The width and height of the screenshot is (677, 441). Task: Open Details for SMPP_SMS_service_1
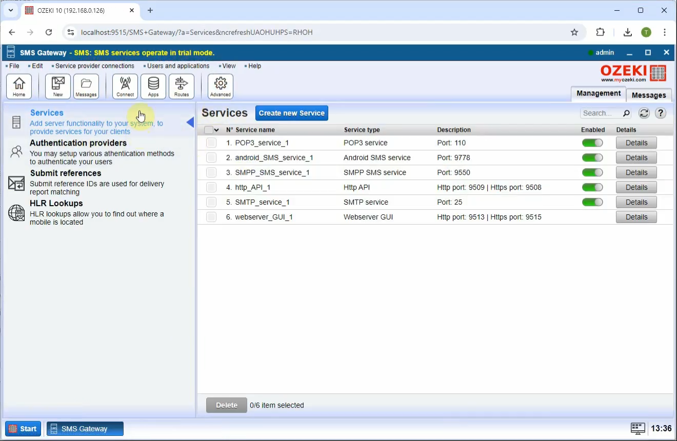pyautogui.click(x=636, y=173)
